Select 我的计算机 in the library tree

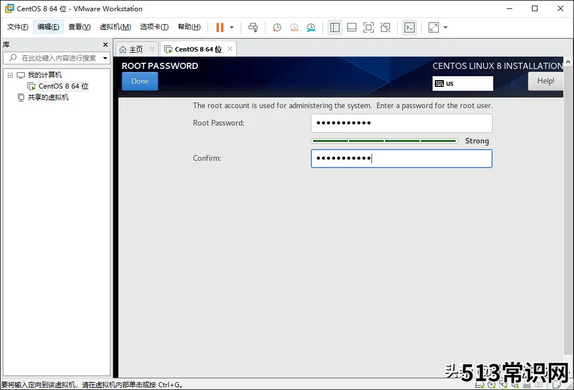click(45, 75)
